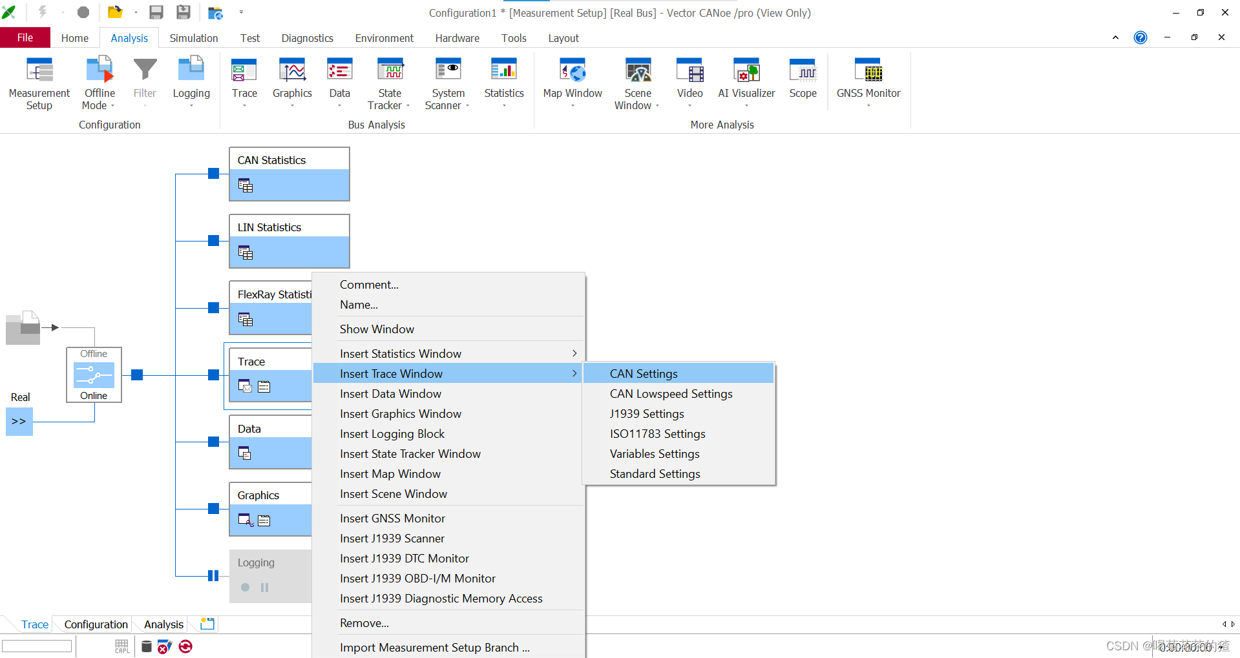
Task: Click Import Measurement Setup Branch entry
Action: [x=448, y=647]
